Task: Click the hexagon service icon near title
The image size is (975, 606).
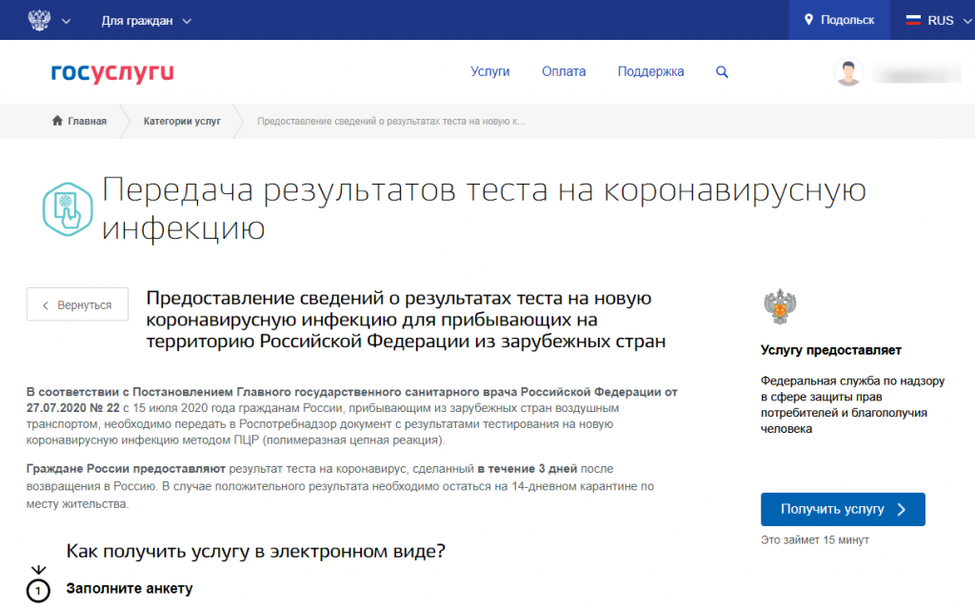Action: point(68,209)
